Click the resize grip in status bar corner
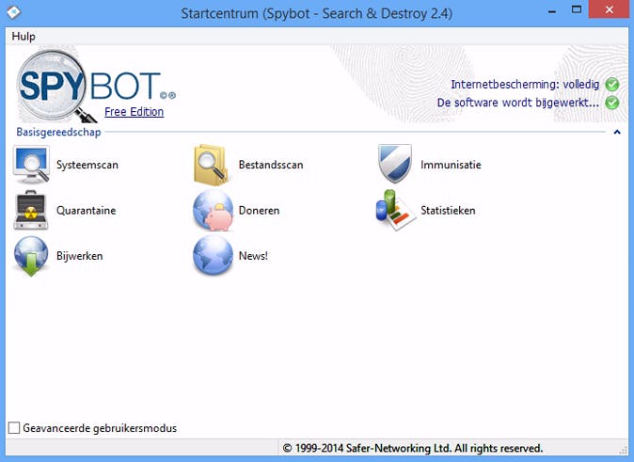634x462 pixels. click(624, 451)
